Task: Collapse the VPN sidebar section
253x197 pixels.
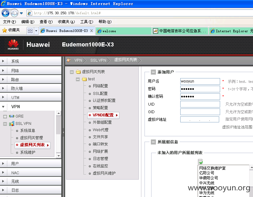Action: pyautogui.click(x=31, y=107)
